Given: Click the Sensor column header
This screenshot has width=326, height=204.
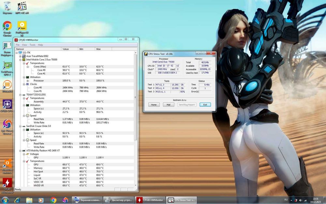Looking at the screenshot, I should (38, 49).
